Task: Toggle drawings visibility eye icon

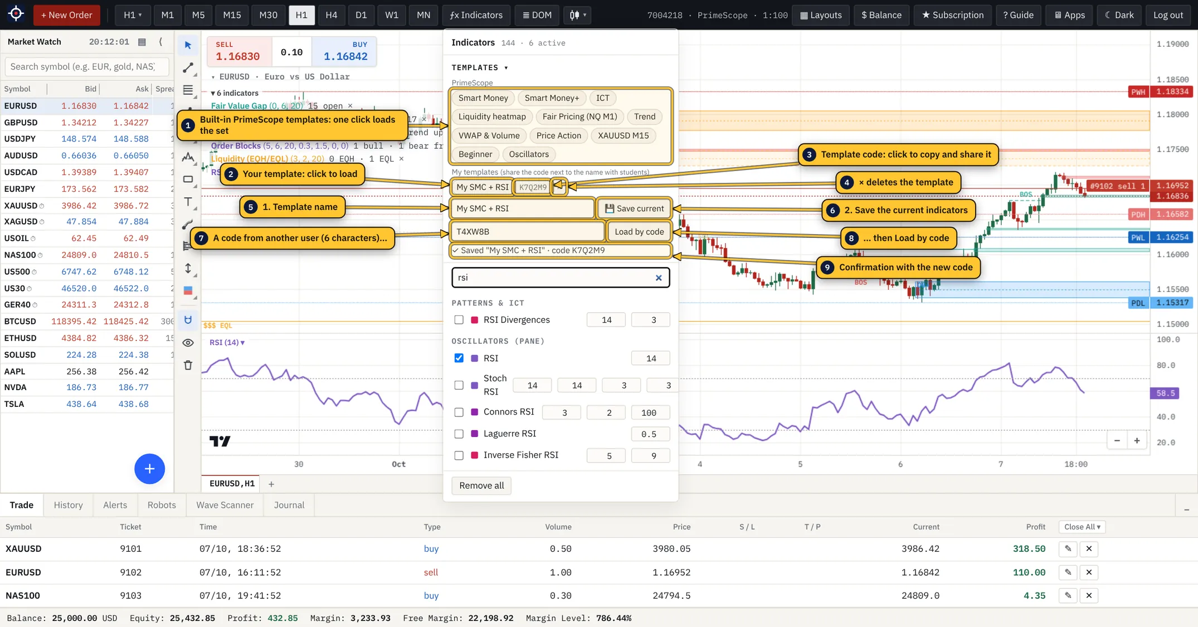Action: 188,343
